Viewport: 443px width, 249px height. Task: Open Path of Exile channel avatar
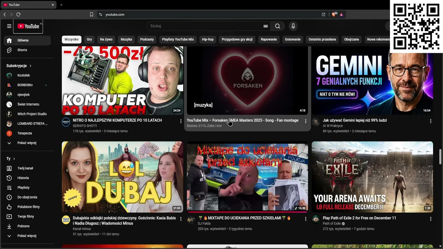[x=316, y=220]
